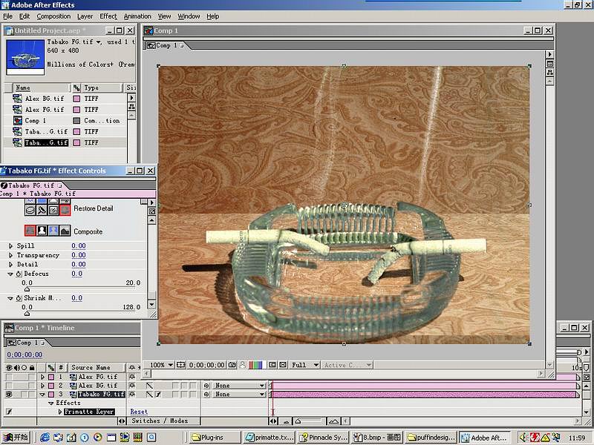Open the Composition menu

coord(53,16)
